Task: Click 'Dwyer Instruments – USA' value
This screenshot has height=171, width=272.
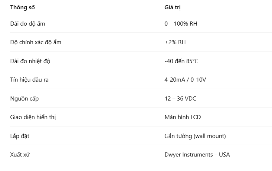Action: [x=197, y=155]
